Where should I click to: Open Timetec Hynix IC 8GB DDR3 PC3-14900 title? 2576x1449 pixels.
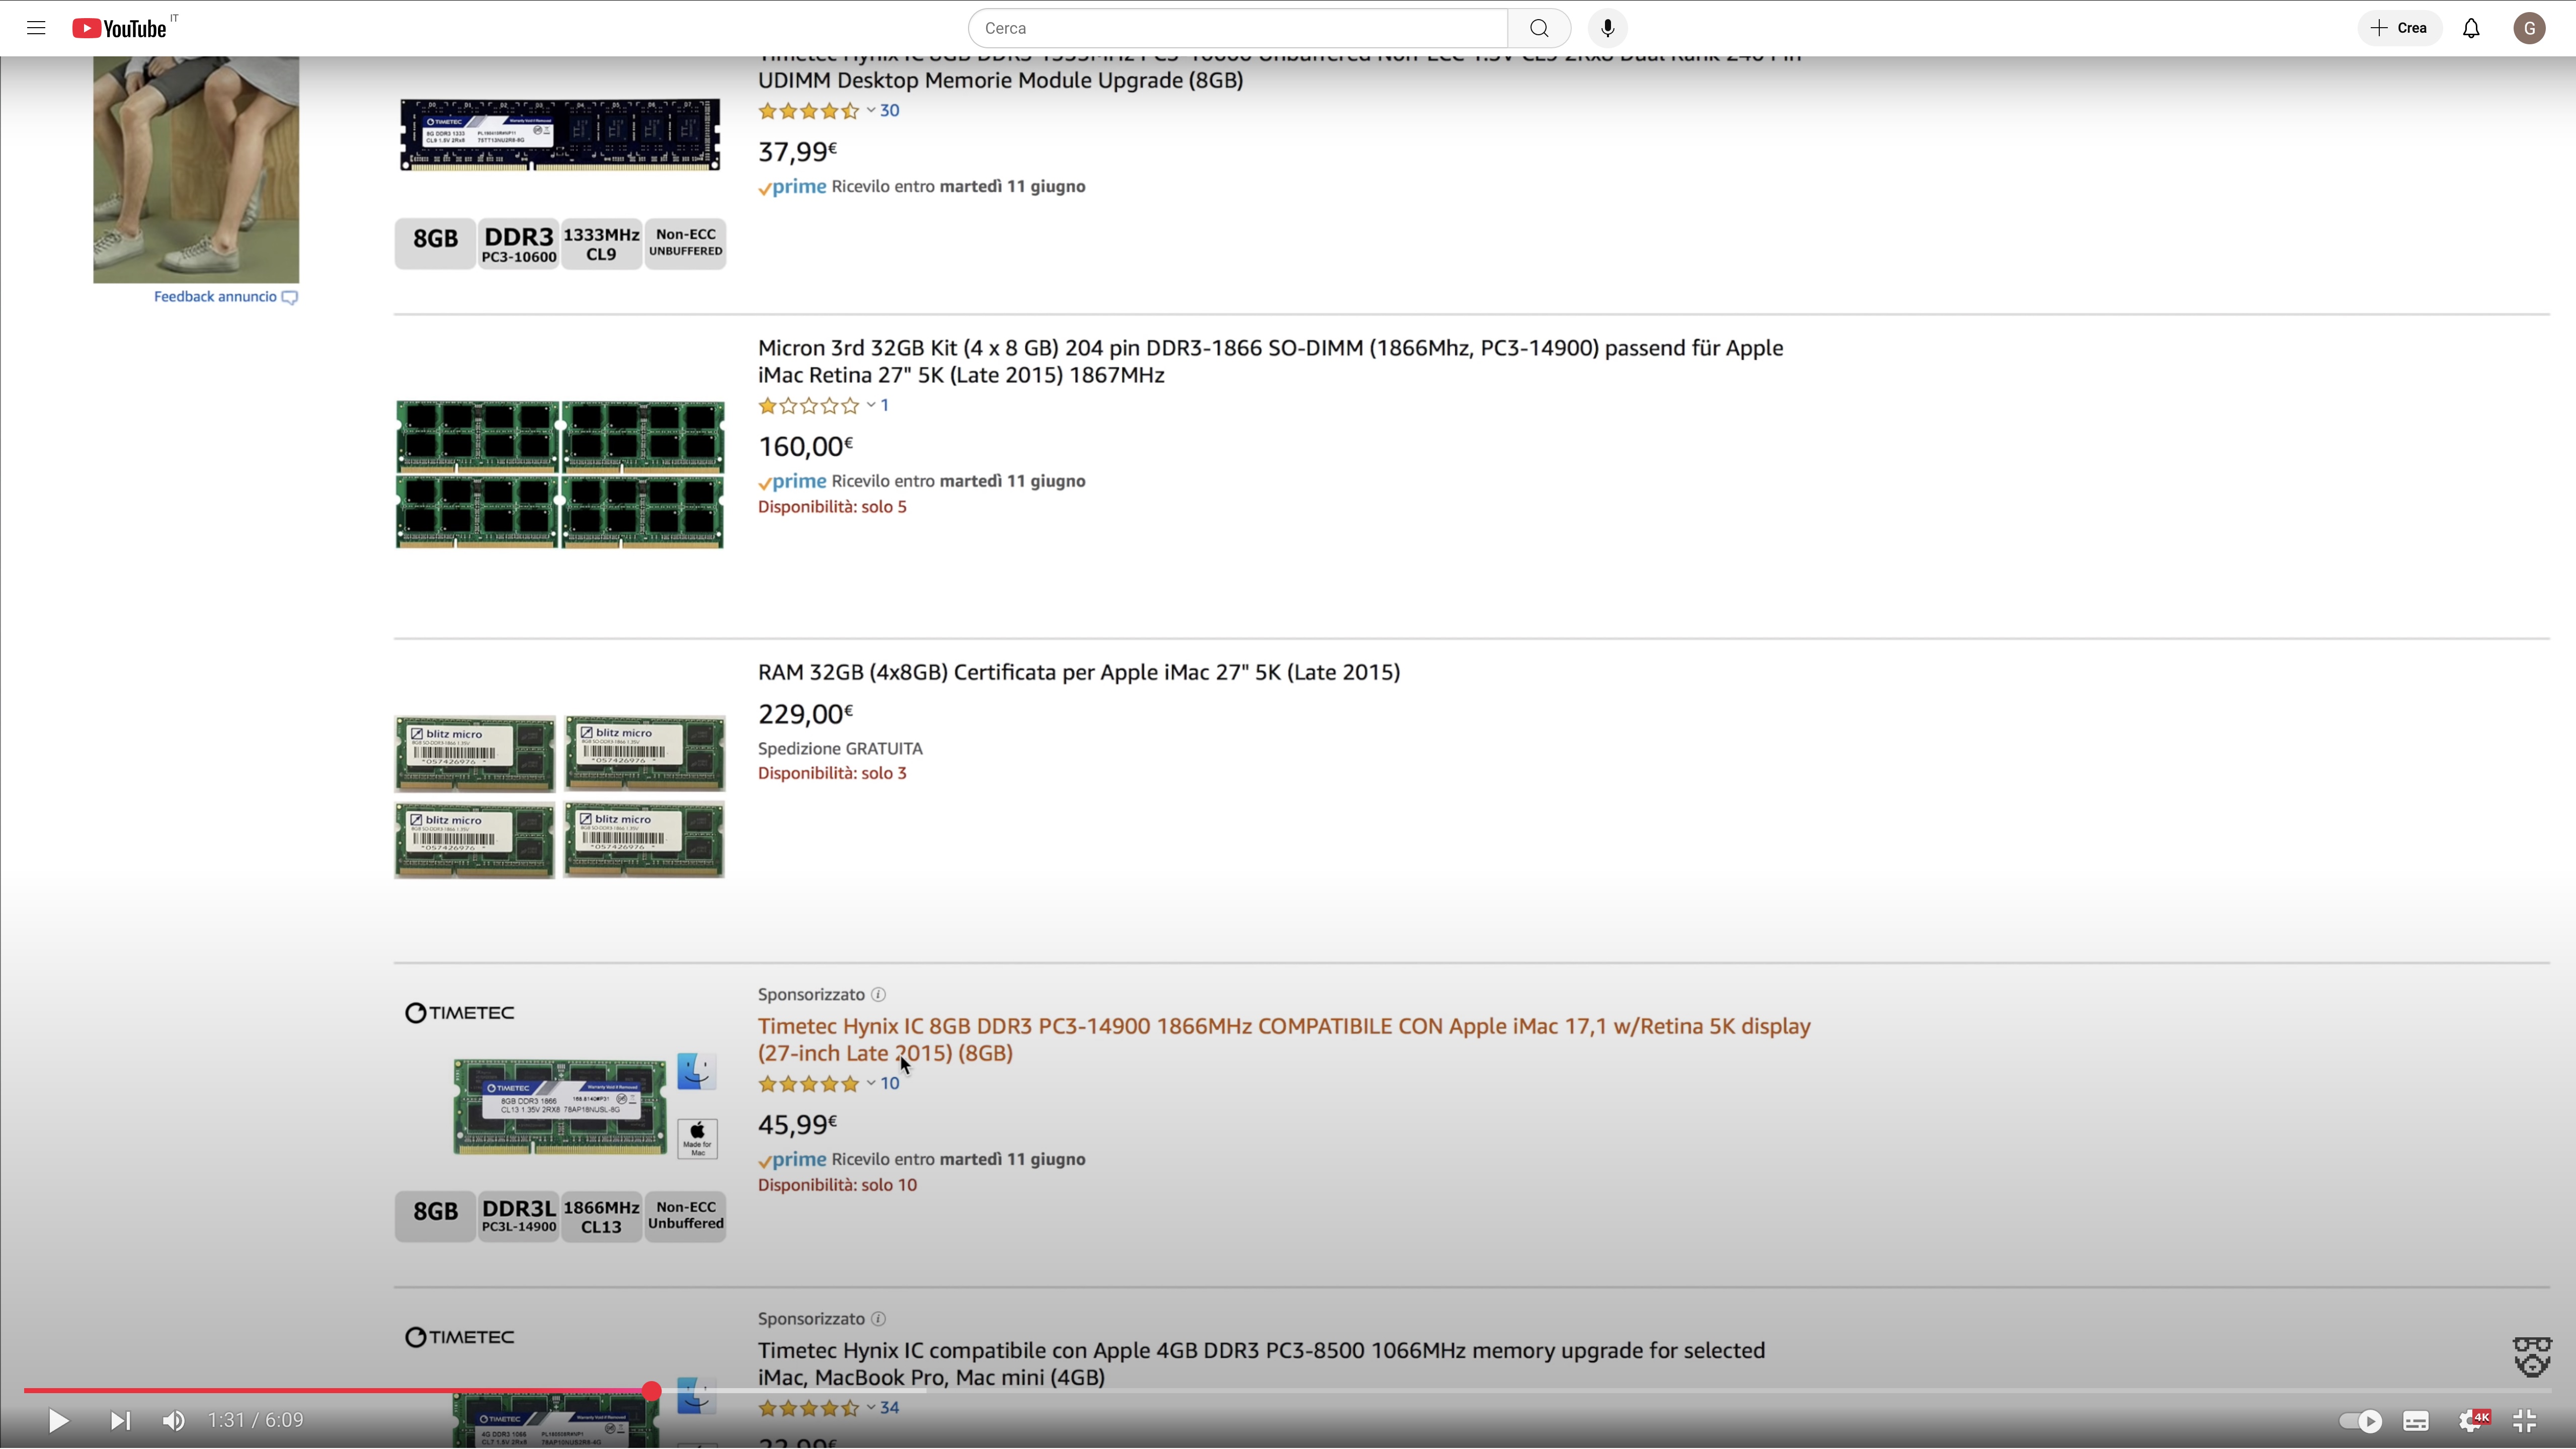[x=1284, y=1039]
